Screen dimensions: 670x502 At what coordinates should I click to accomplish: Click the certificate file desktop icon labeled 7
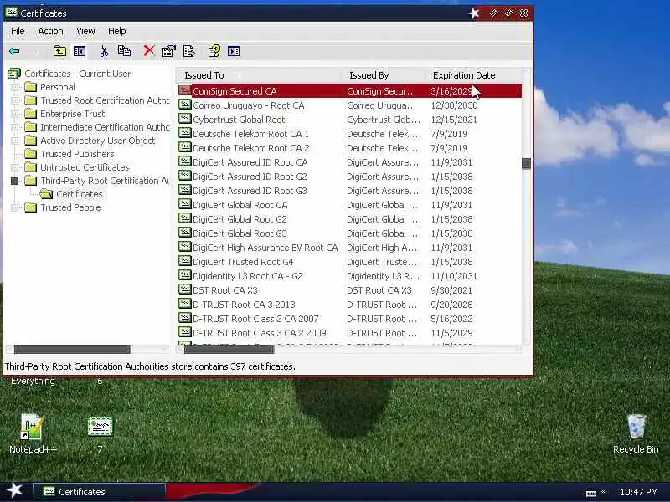click(x=100, y=427)
